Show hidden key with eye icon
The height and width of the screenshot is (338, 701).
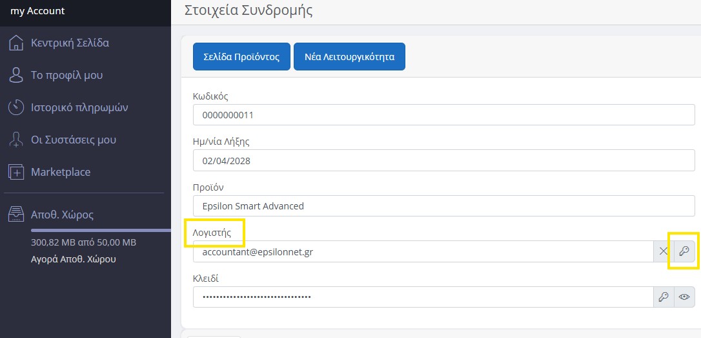(x=684, y=297)
